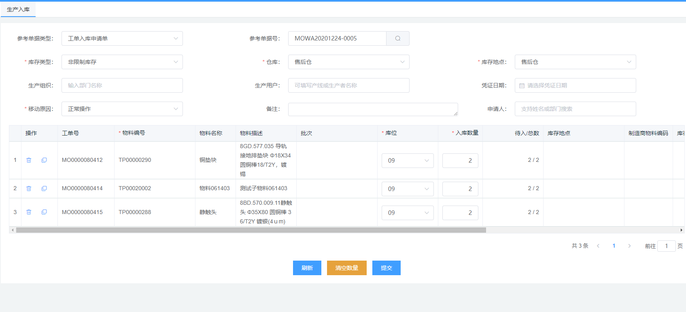686x312 pixels.
Task: Expand the 库存类型 dropdown
Action: (x=122, y=62)
